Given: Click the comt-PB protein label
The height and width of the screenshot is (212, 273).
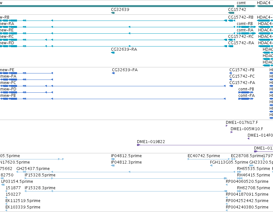Looking at the screenshot, I should tap(246, 89).
